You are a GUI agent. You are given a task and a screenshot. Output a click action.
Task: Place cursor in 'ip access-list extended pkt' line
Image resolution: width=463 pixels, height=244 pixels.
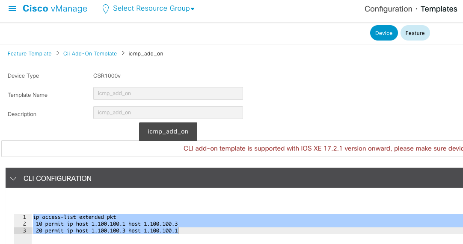tap(74, 217)
